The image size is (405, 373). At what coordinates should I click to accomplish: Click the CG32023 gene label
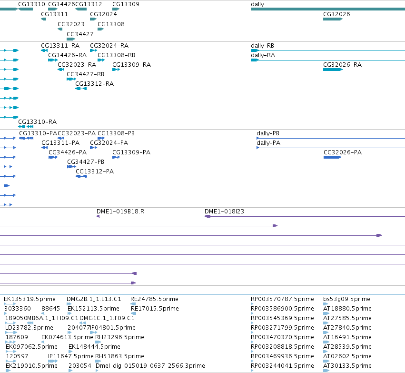click(71, 24)
